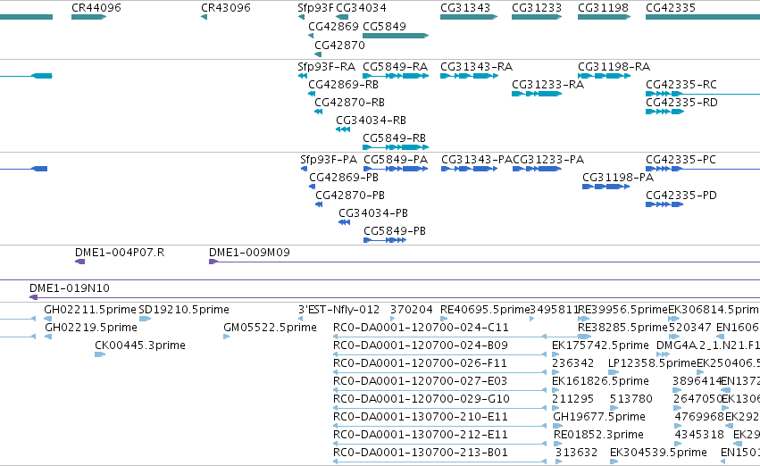Select the CG42335 gene label

(671, 8)
